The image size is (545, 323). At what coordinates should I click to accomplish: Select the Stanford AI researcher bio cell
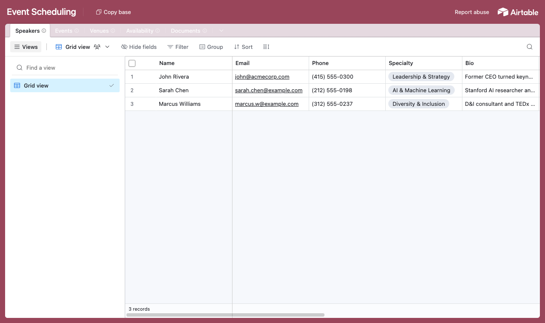click(x=500, y=90)
